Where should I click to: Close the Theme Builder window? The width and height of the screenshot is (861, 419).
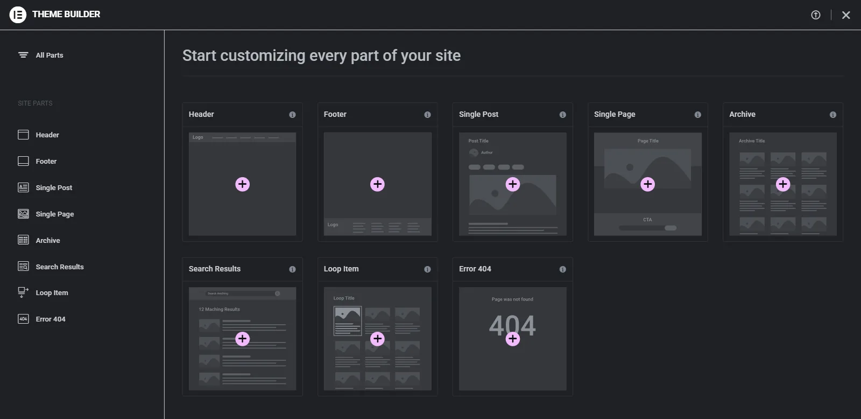pyautogui.click(x=846, y=15)
